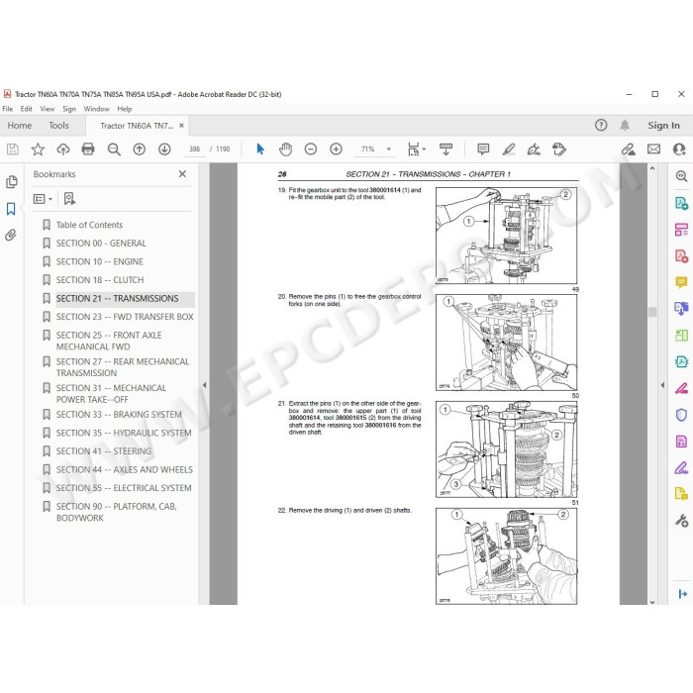Click the page number input field

coord(194,149)
